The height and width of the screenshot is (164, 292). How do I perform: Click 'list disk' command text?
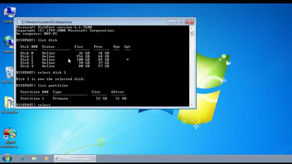48,40
